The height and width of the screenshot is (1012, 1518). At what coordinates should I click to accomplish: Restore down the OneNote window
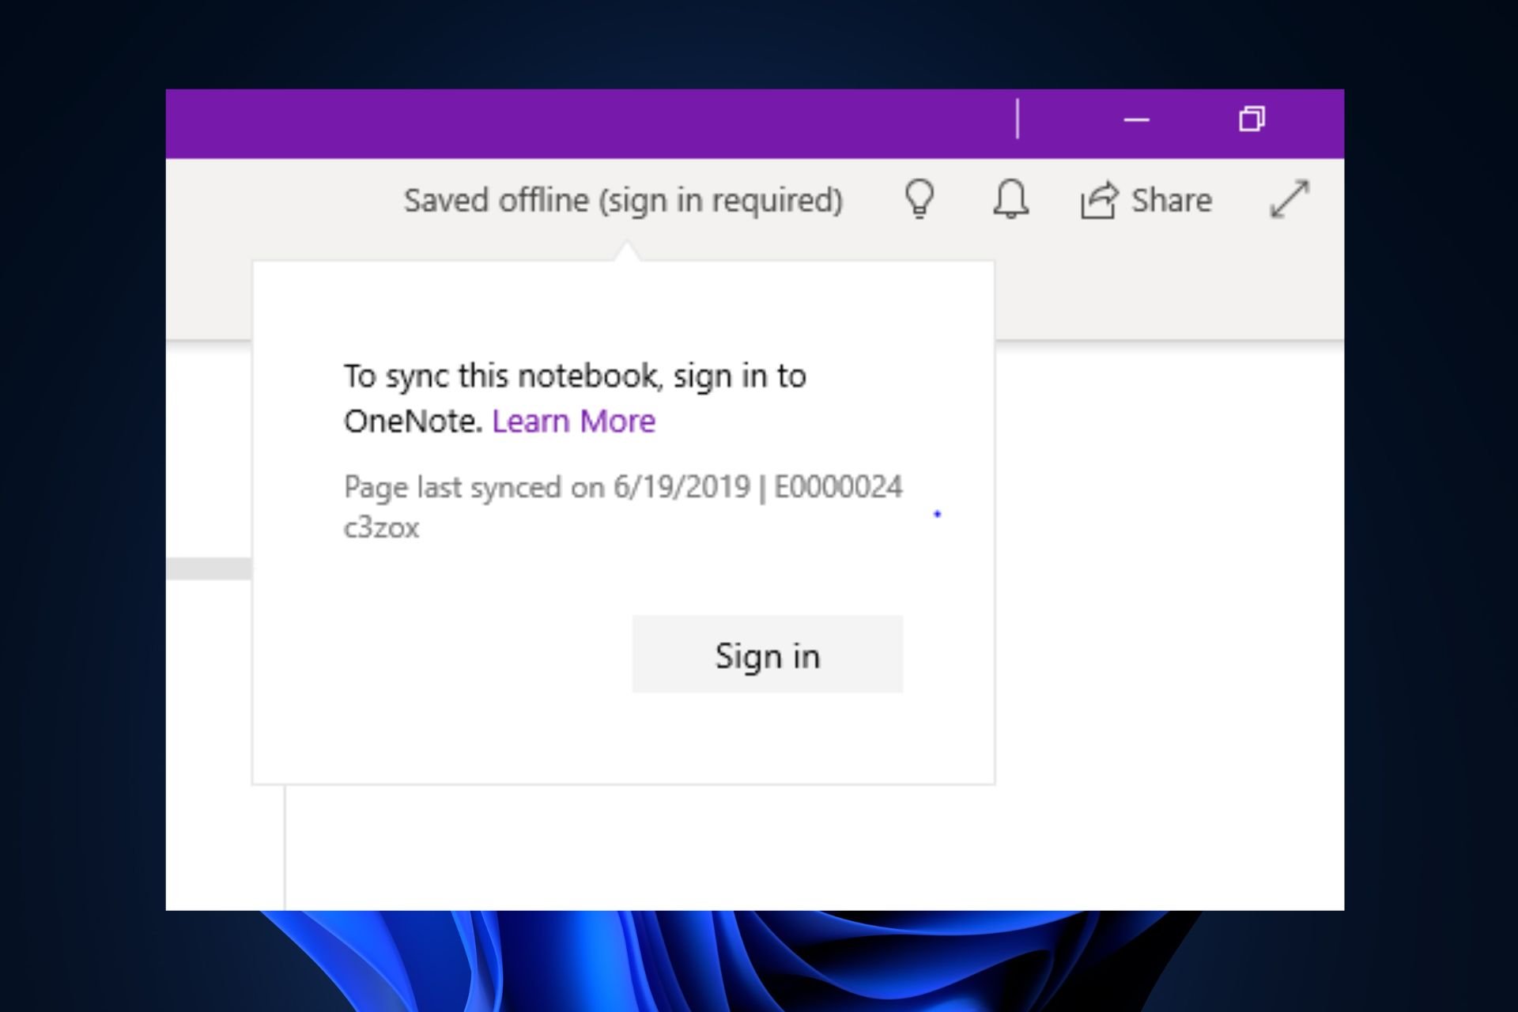1252,119
